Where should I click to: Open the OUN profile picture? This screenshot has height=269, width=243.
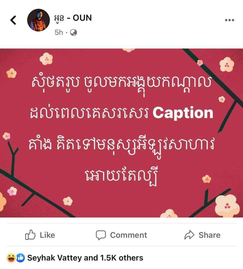(x=38, y=20)
